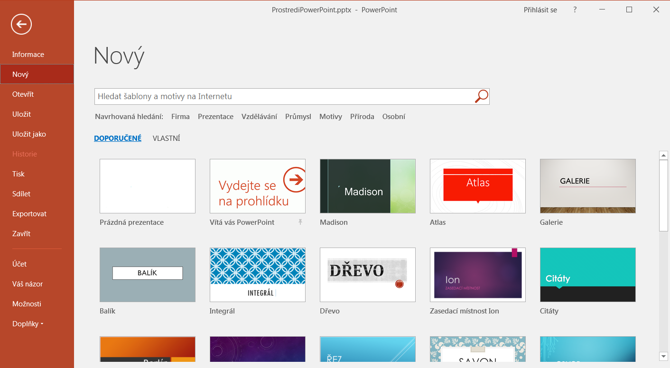
Task: Choose the Galerie template thumbnail
Action: pyautogui.click(x=588, y=186)
